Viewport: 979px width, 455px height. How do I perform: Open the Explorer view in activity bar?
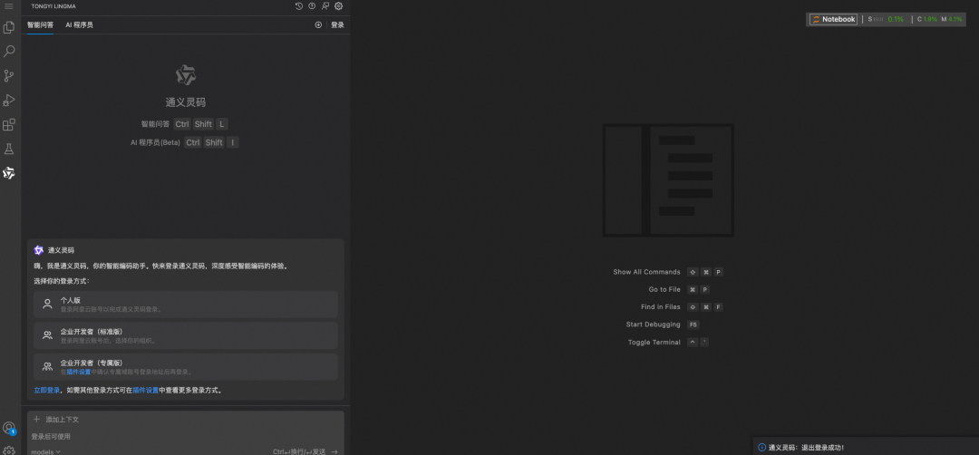pyautogui.click(x=9, y=27)
